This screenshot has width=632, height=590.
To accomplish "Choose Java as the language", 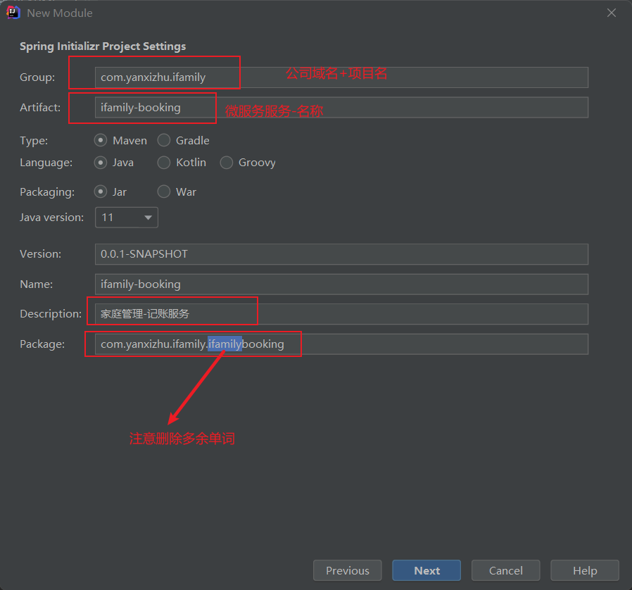I will [x=101, y=162].
